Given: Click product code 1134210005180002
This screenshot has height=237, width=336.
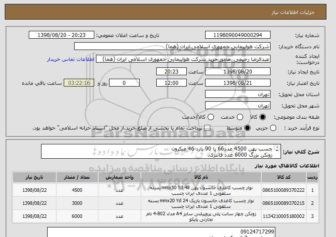Looking at the screenshot, I should click(284, 216).
